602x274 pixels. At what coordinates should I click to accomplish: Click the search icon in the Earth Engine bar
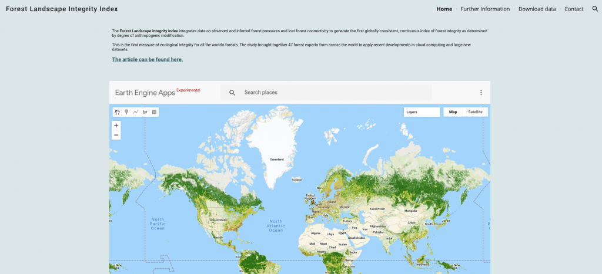coord(232,93)
